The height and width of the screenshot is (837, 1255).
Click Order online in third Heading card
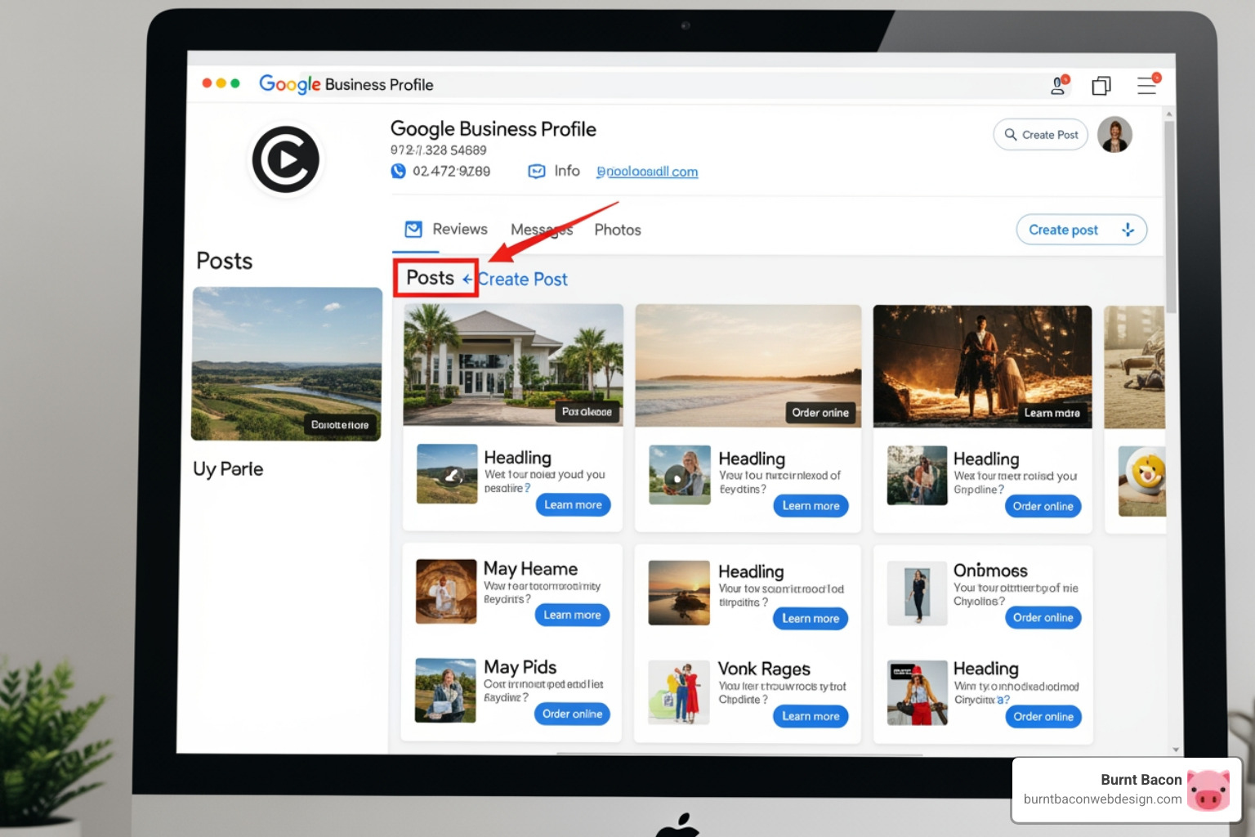(x=1043, y=506)
